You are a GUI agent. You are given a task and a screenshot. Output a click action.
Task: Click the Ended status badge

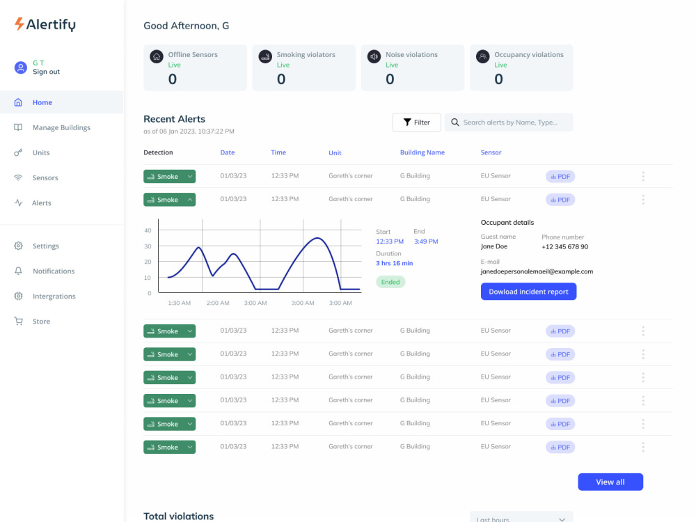[x=390, y=282]
